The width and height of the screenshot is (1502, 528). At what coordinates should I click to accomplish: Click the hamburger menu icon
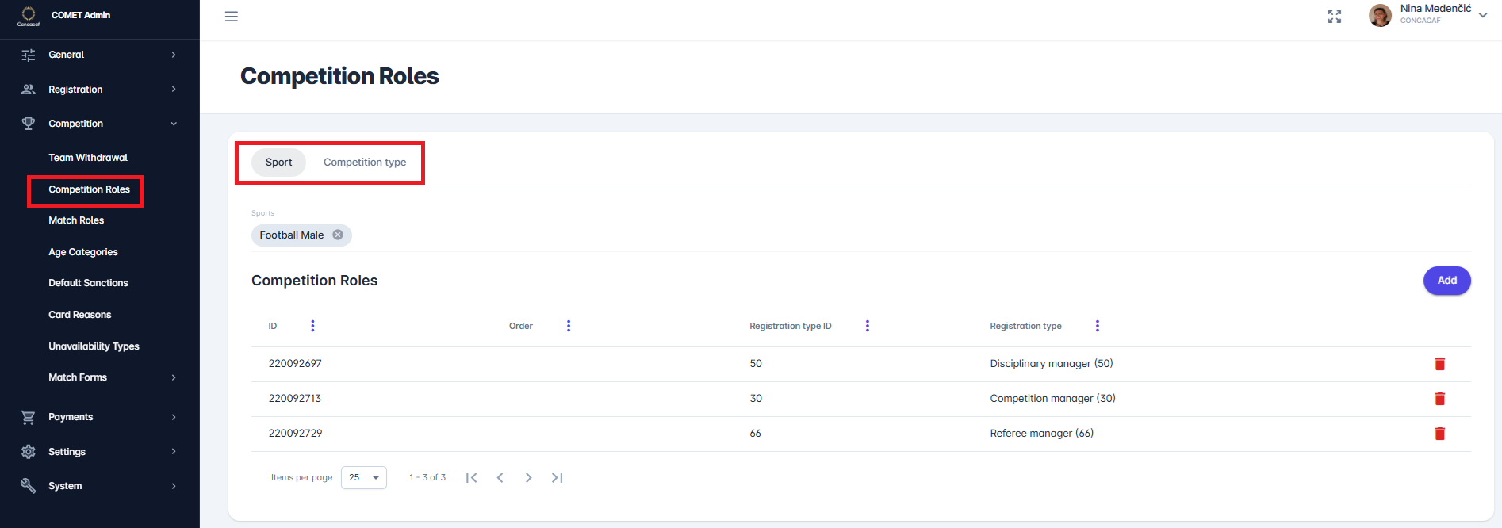click(232, 17)
